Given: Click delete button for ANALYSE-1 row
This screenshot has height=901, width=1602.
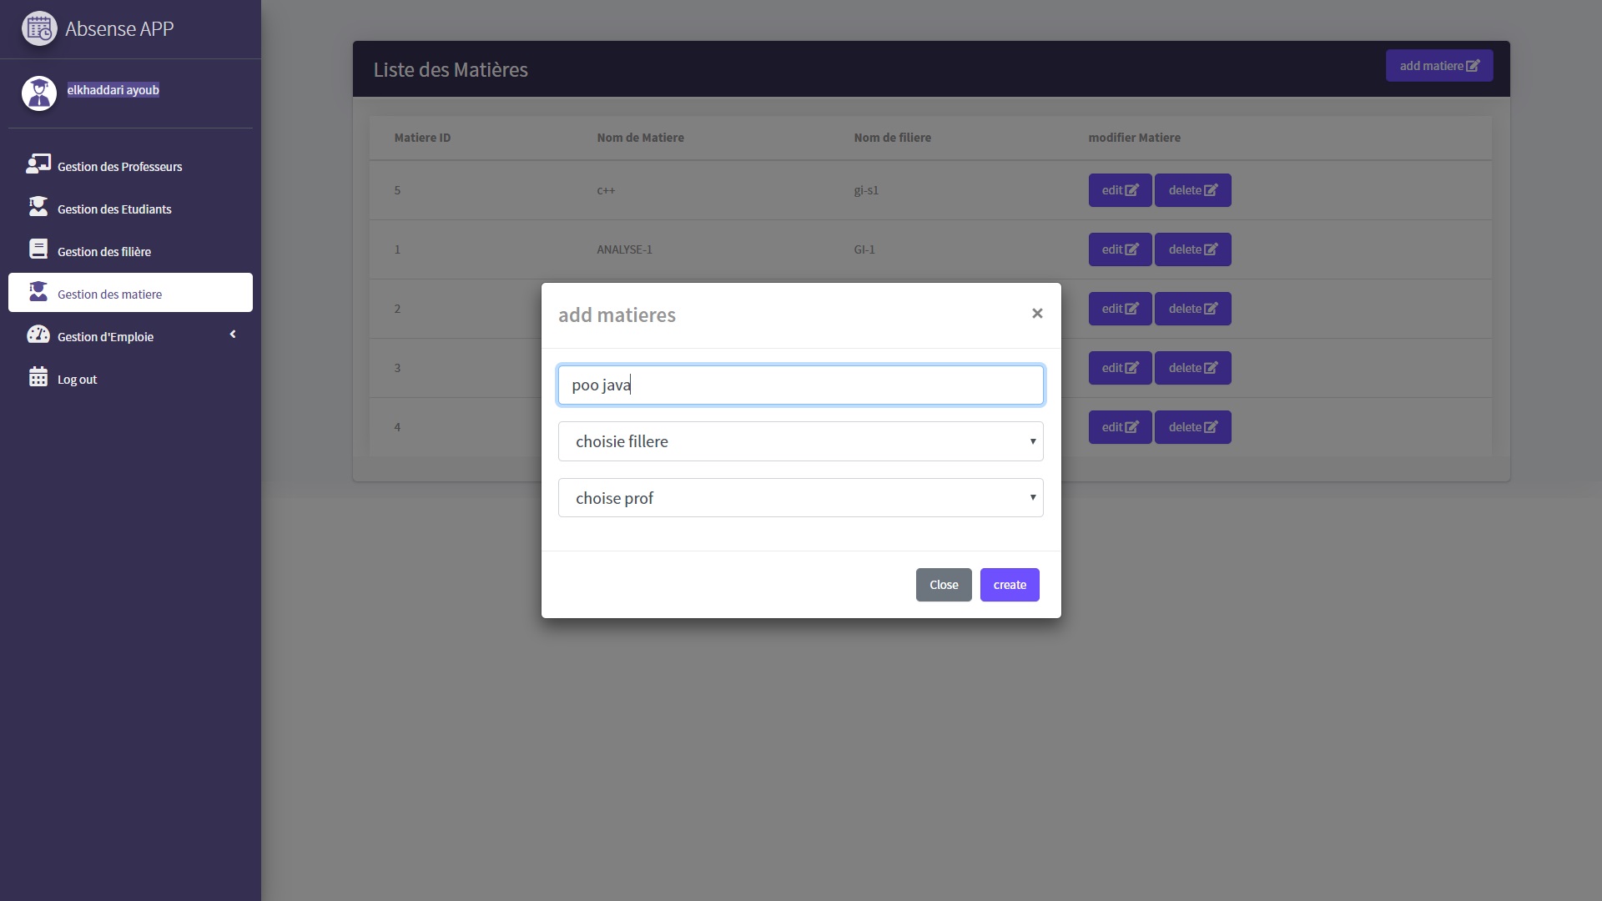Looking at the screenshot, I should [x=1192, y=249].
